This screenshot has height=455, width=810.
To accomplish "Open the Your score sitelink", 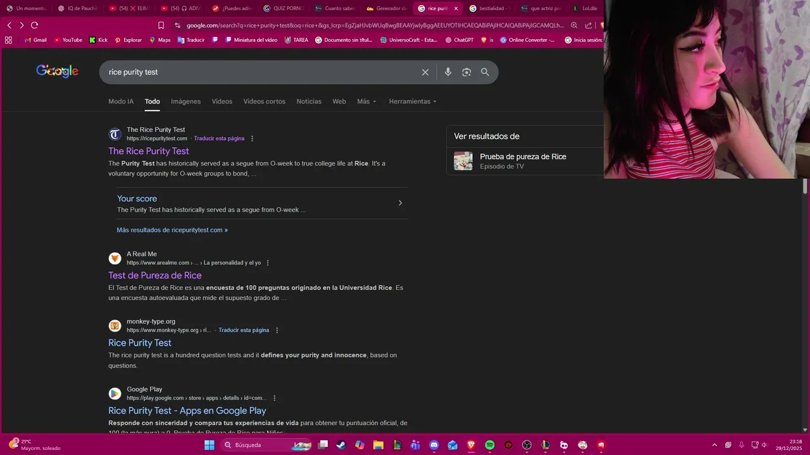I will point(137,198).
